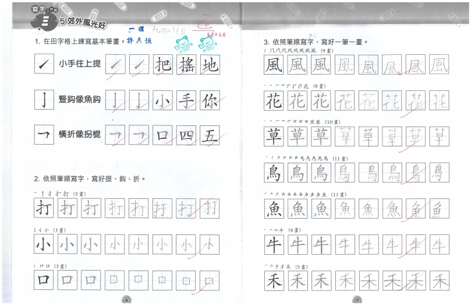Viewport: 471px width, 305px height.
Task: Click the section 3 instruction text
Action: [316, 43]
